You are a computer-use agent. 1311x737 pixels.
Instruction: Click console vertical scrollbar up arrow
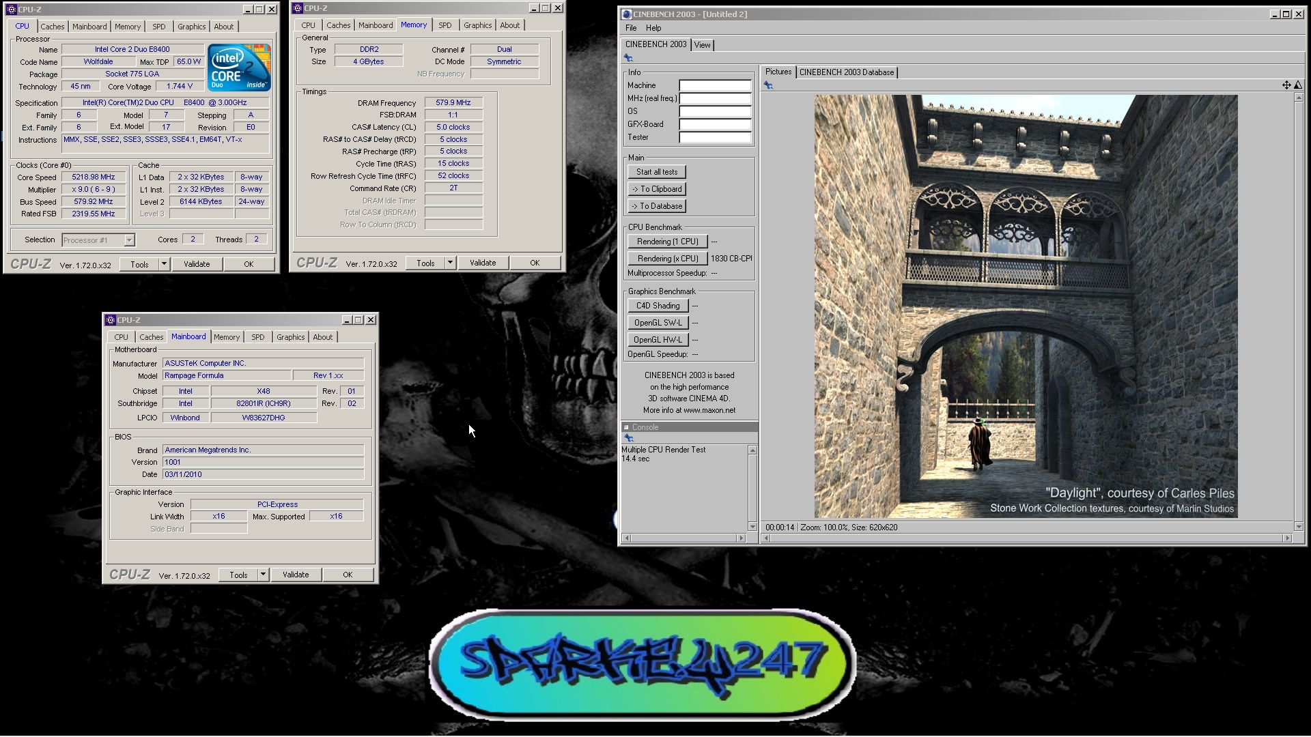point(752,450)
